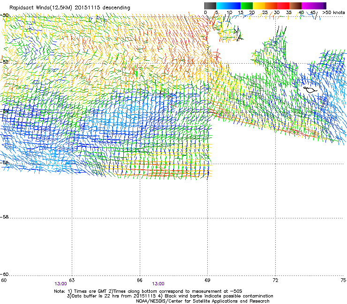The width and height of the screenshot is (347, 304).
Task: Click the NOAA/NESDIS Center for Satellite Applications credit
Action: coord(203,301)
